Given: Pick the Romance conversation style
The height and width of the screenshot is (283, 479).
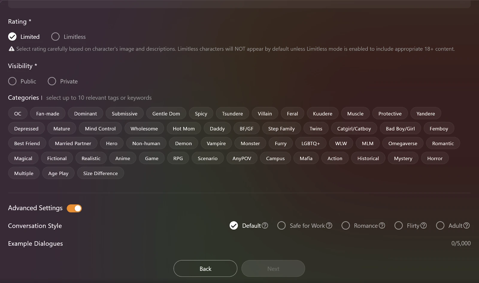Looking at the screenshot, I should pos(346,226).
